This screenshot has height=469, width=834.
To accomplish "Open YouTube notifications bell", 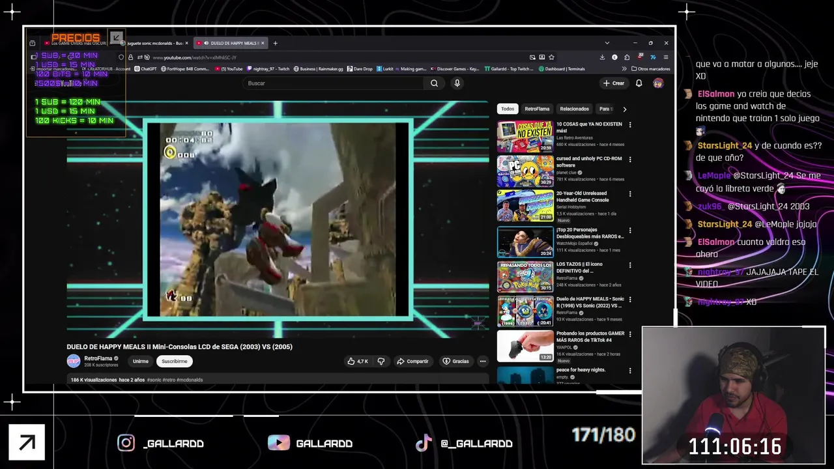I will tap(639, 83).
